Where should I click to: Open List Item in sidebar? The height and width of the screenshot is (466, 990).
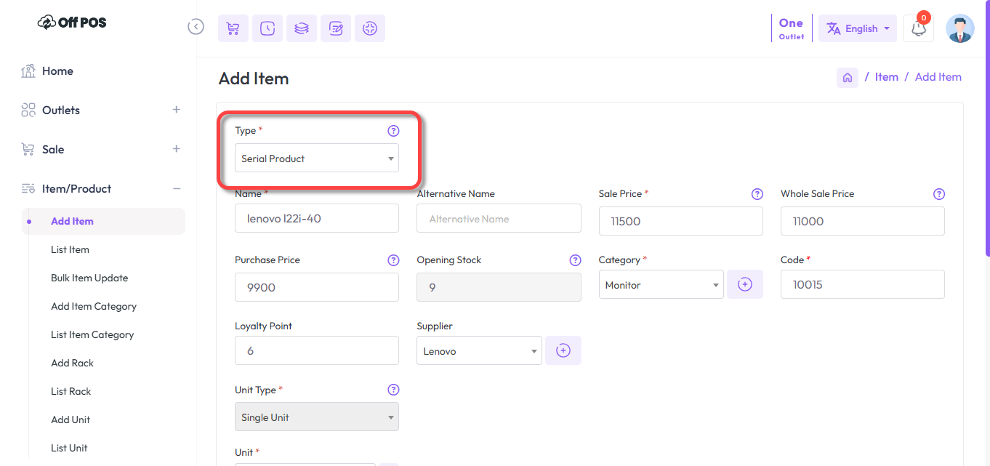(x=70, y=249)
